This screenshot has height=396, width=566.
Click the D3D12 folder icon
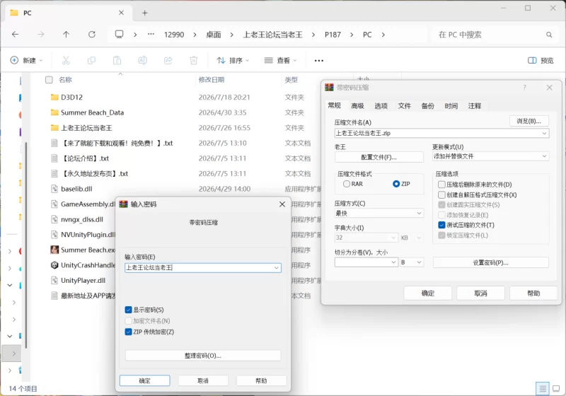point(54,97)
